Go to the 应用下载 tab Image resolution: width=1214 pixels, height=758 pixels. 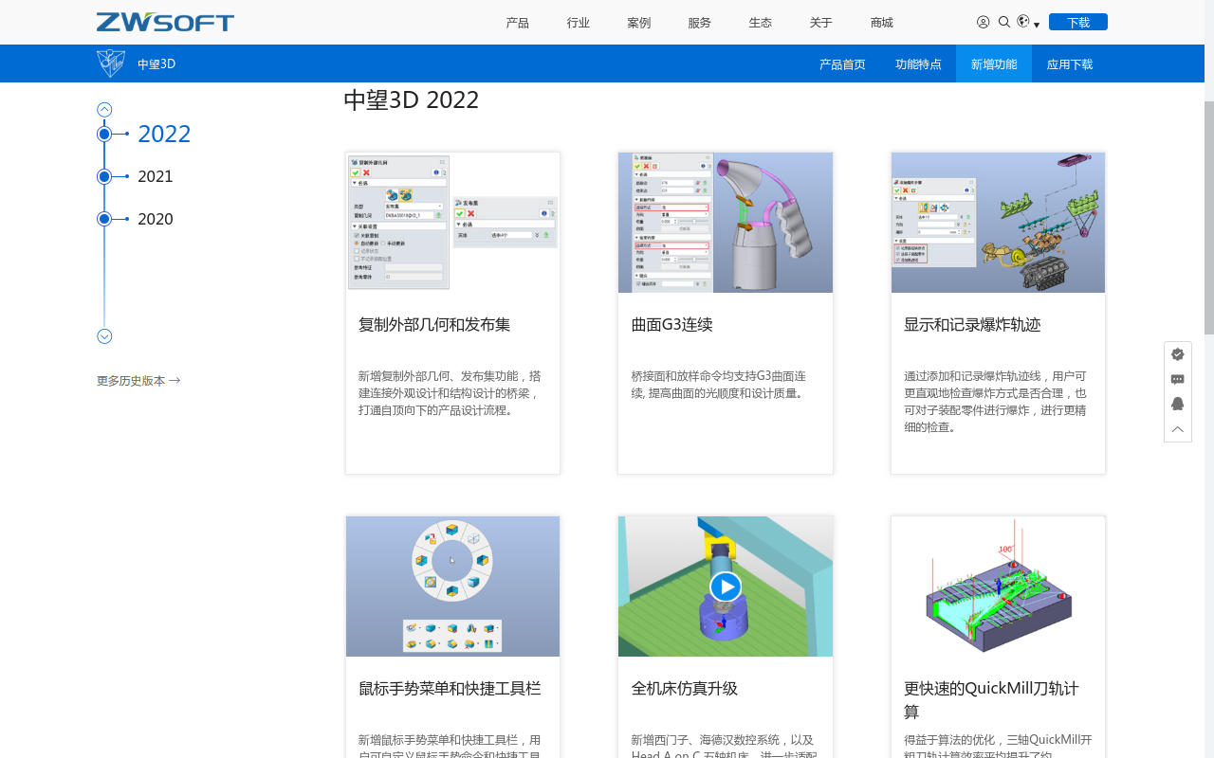point(1070,64)
